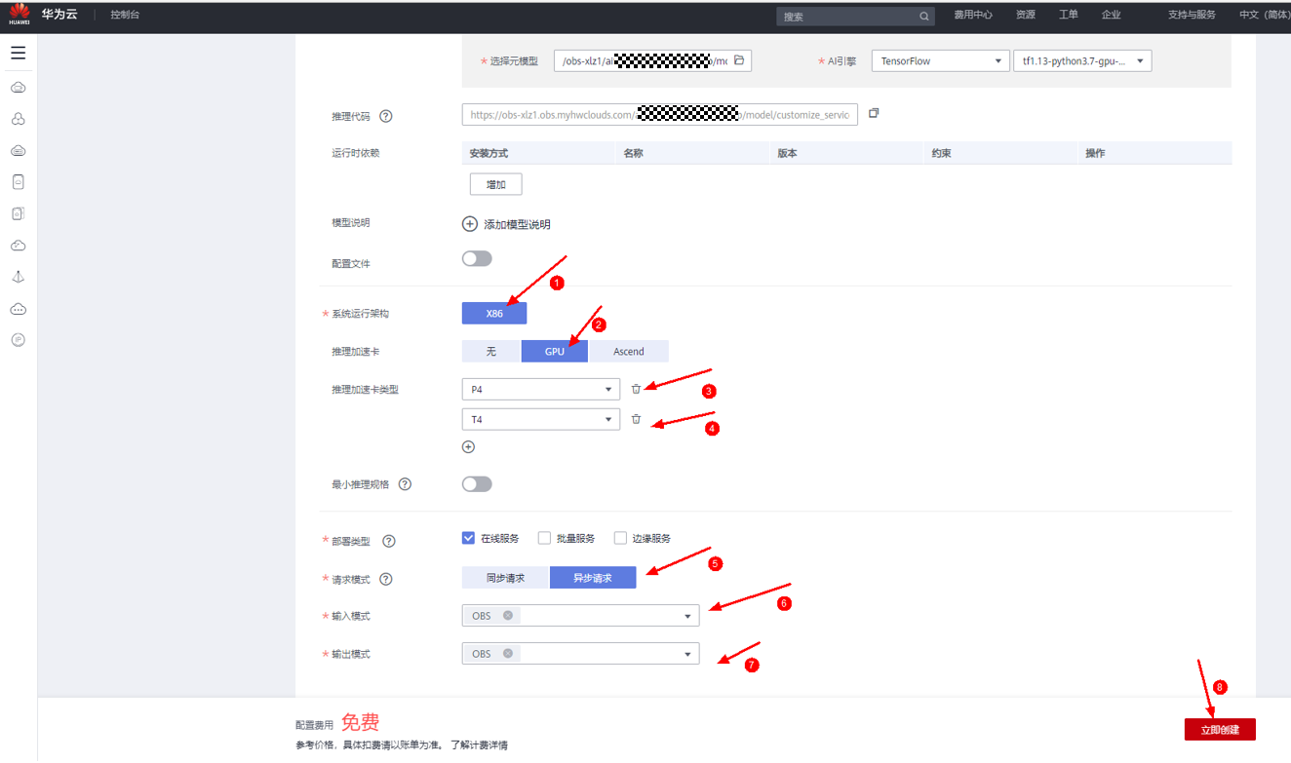Toggle the 配置文件 switch
Viewport: 1291px width, 763px height.
pyautogui.click(x=477, y=259)
